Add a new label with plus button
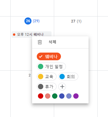This screenshot has width=108, height=117. pos(62,87)
